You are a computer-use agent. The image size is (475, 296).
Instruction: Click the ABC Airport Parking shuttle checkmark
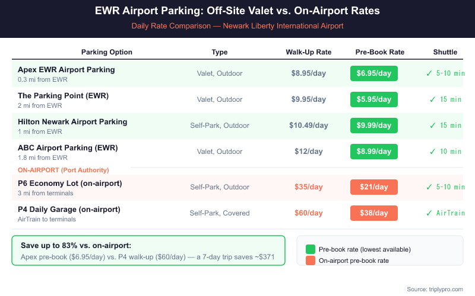pyautogui.click(x=432, y=152)
